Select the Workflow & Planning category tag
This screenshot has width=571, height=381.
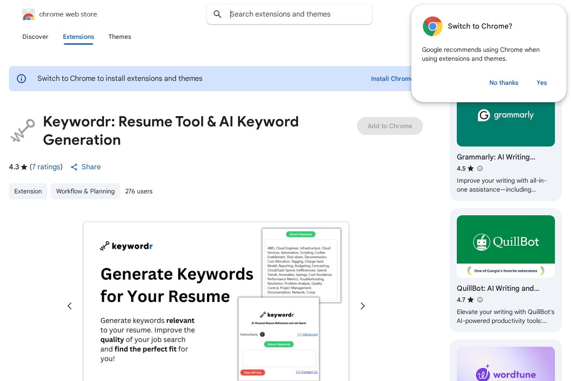(x=85, y=191)
